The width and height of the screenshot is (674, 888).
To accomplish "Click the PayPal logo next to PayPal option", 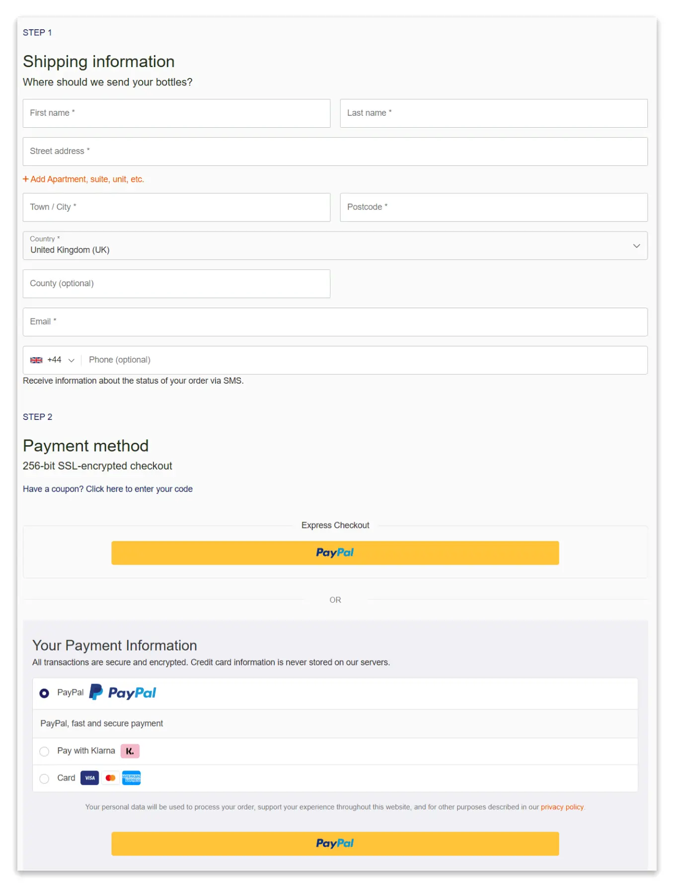I will 121,693.
